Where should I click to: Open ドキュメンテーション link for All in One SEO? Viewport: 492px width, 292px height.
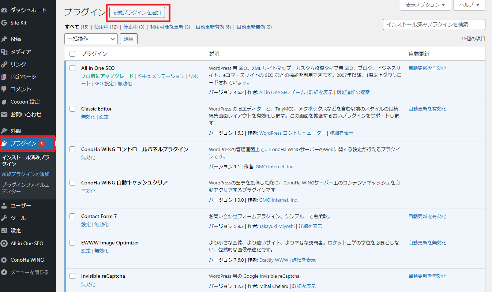click(x=161, y=76)
